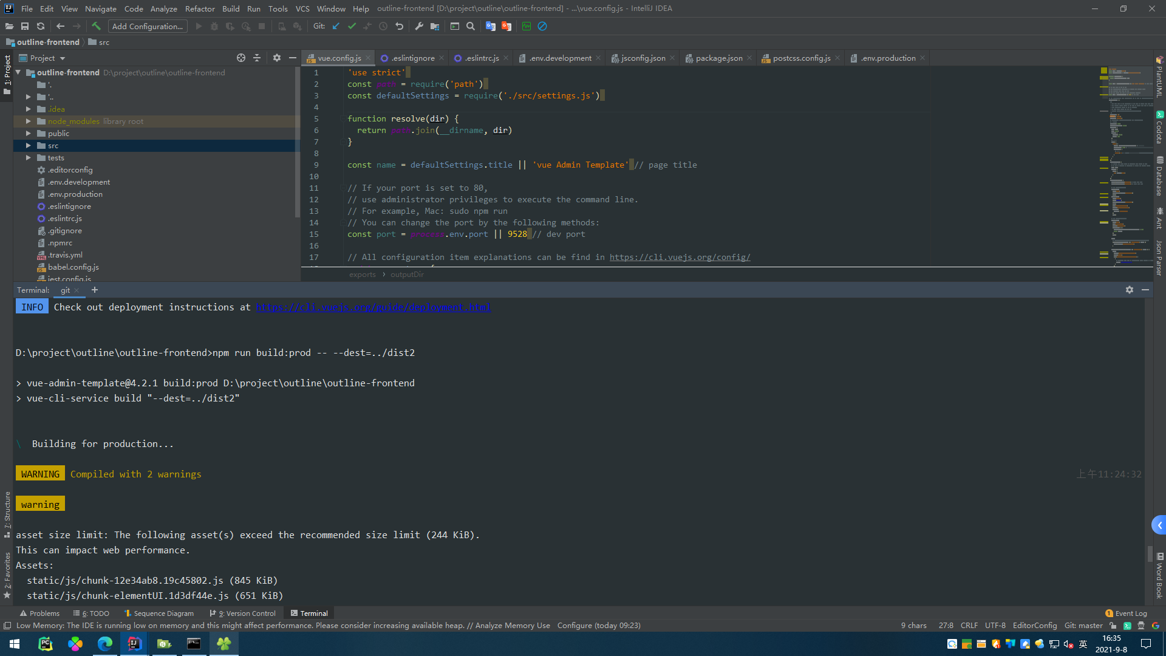Open the cli.vuejs.org/config link in editor

point(680,258)
